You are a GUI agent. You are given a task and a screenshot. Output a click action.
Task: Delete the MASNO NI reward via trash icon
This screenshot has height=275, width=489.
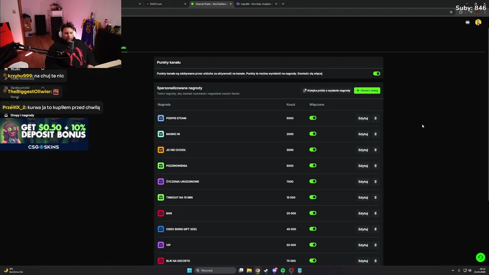pos(376,134)
